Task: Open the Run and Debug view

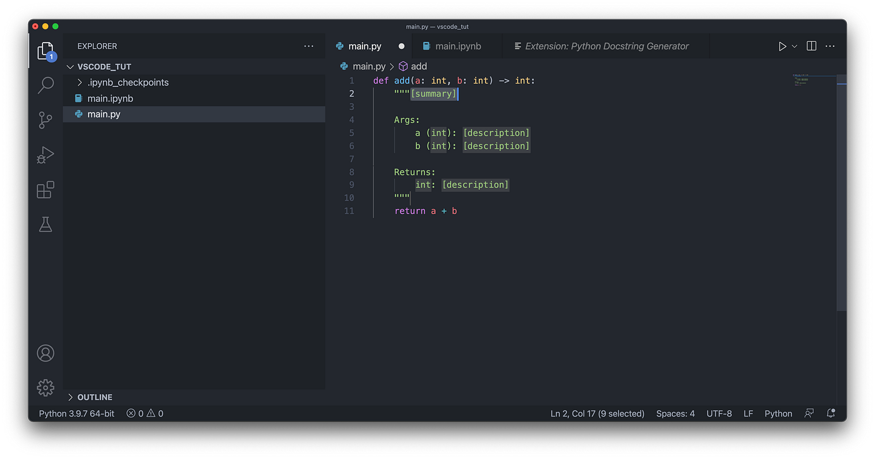Action: (x=45, y=155)
